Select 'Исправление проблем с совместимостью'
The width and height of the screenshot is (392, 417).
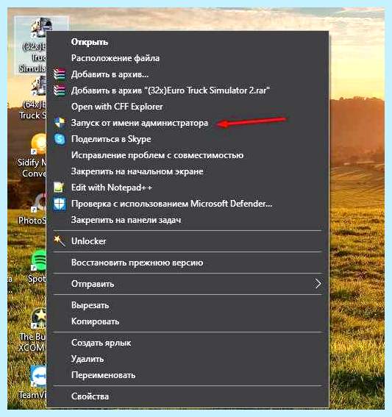pyautogui.click(x=188, y=155)
